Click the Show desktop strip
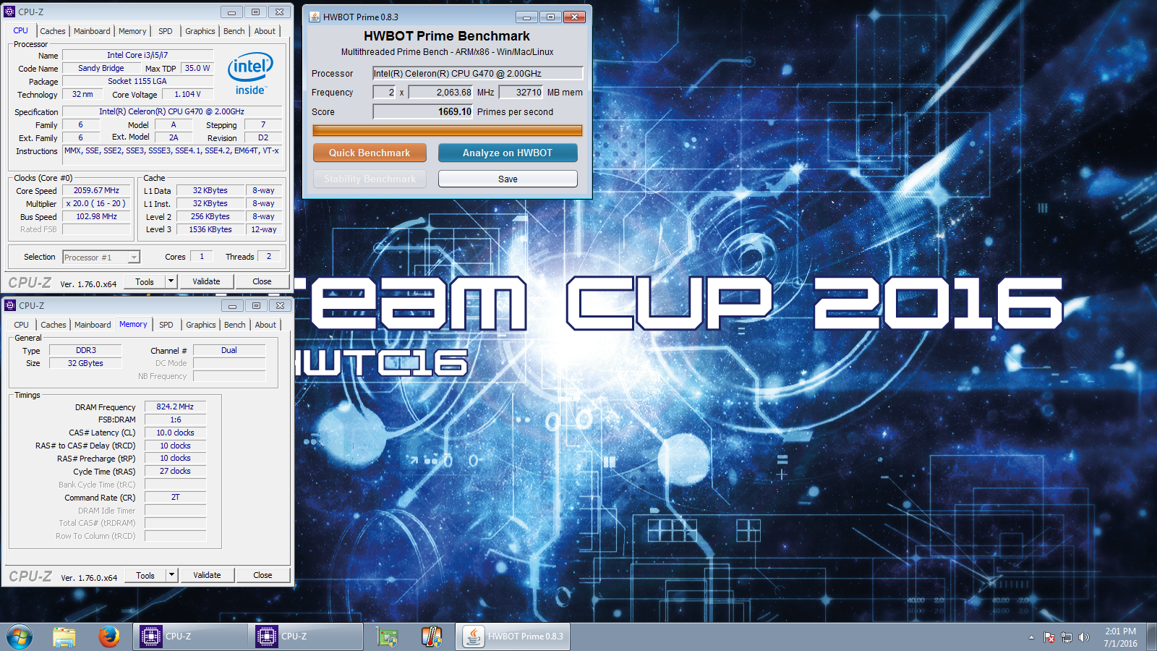The height and width of the screenshot is (651, 1157). click(x=1152, y=637)
